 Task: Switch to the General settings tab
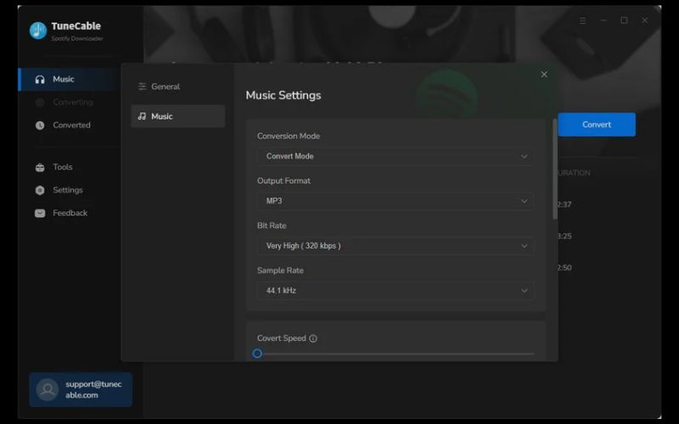[166, 86]
